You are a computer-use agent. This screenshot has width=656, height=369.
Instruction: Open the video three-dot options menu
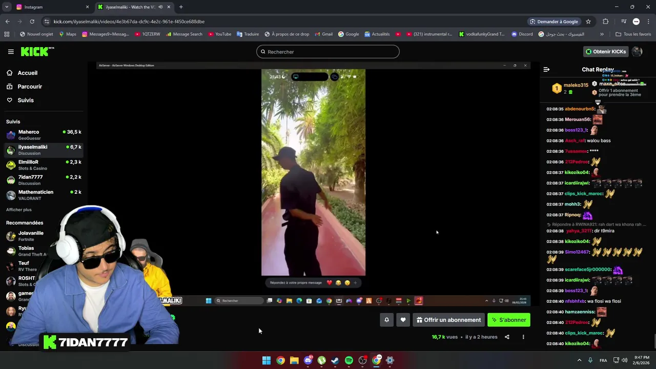pos(523,337)
